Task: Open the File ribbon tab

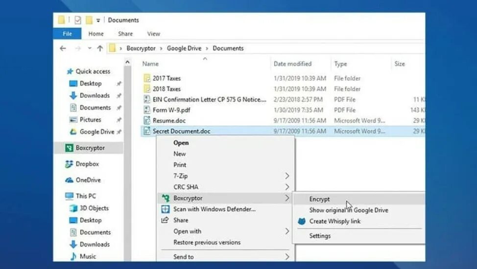Action: 67,34
